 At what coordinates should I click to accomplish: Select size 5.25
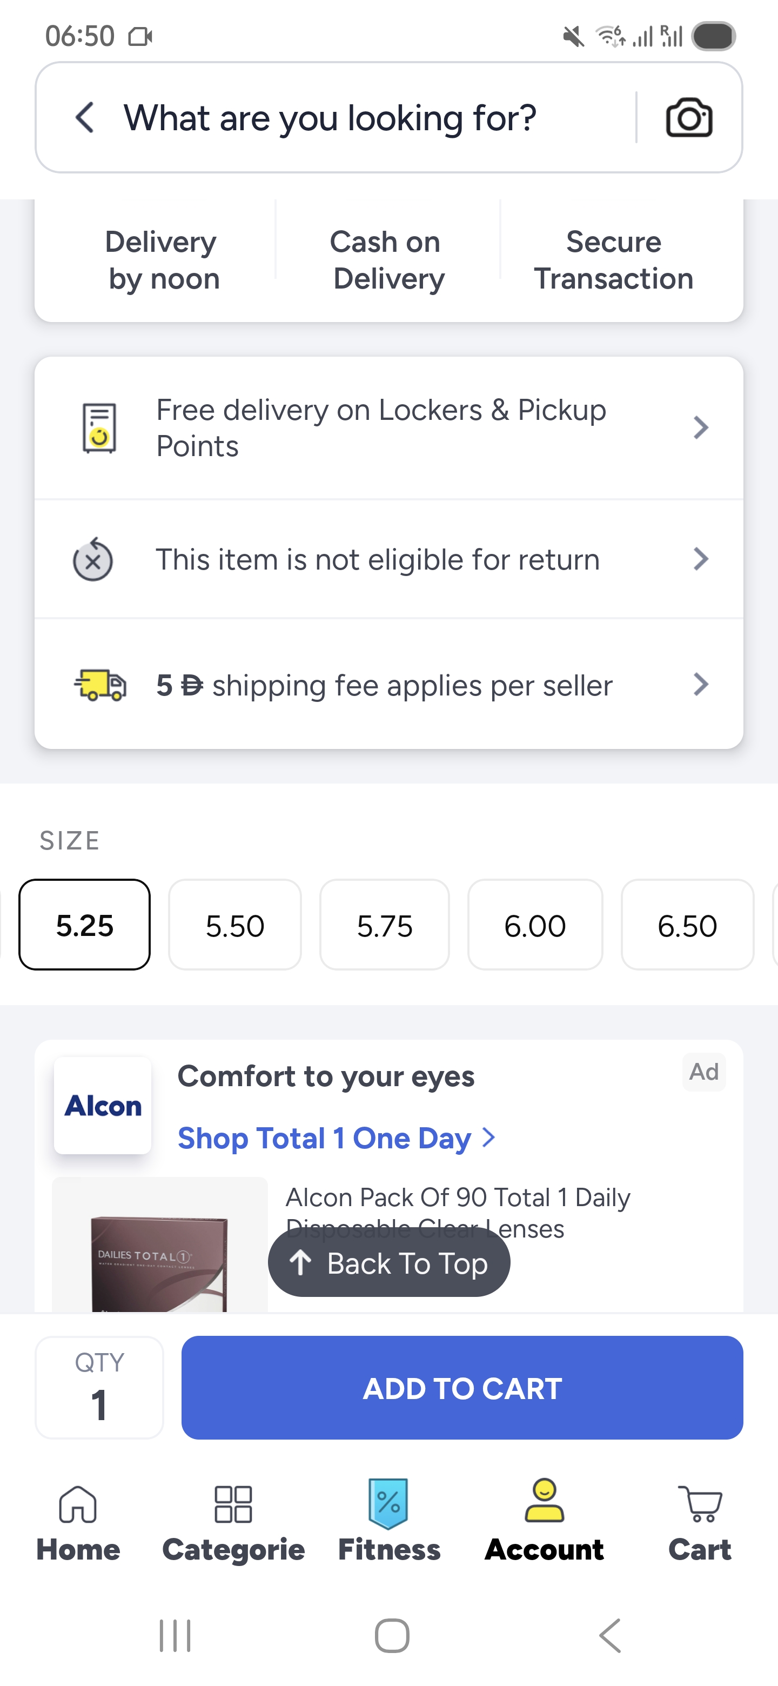tap(84, 925)
